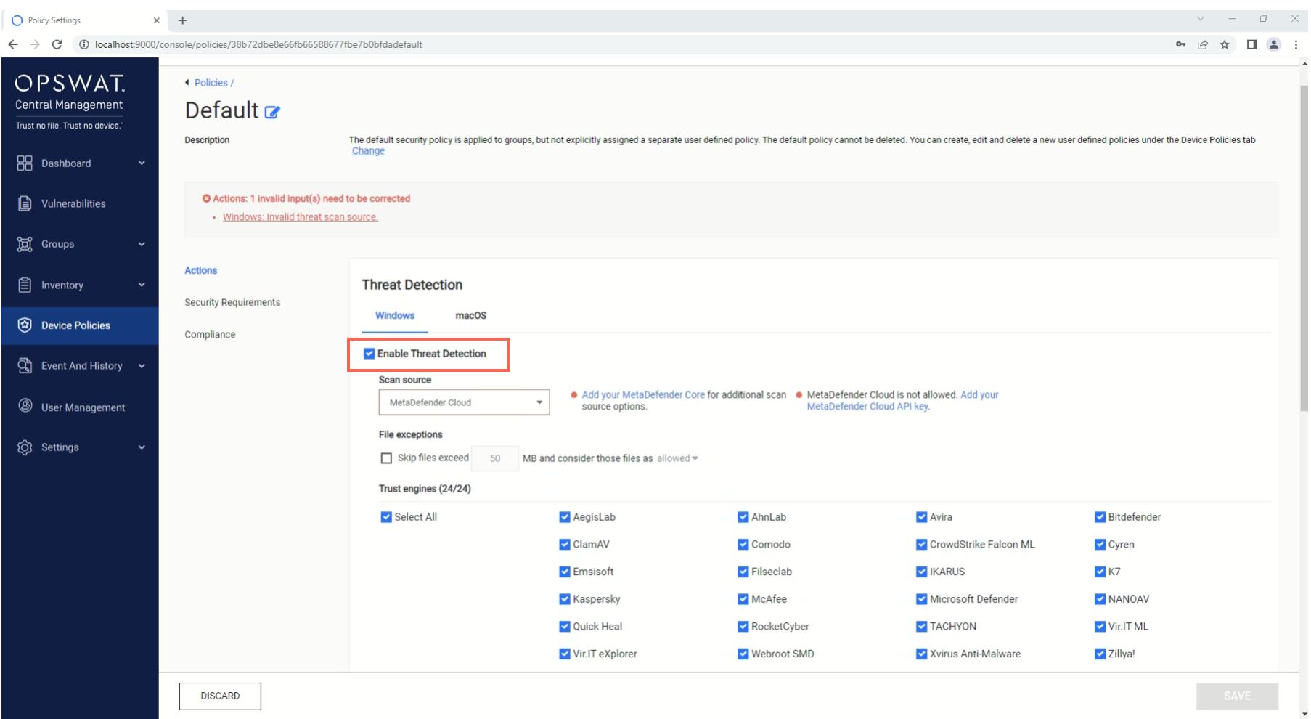
Task: Open 'Windows: Invalid threat scan source' link
Action: [301, 217]
